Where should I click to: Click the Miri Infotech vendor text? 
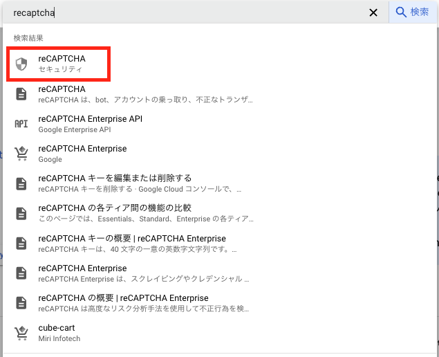[x=59, y=338]
